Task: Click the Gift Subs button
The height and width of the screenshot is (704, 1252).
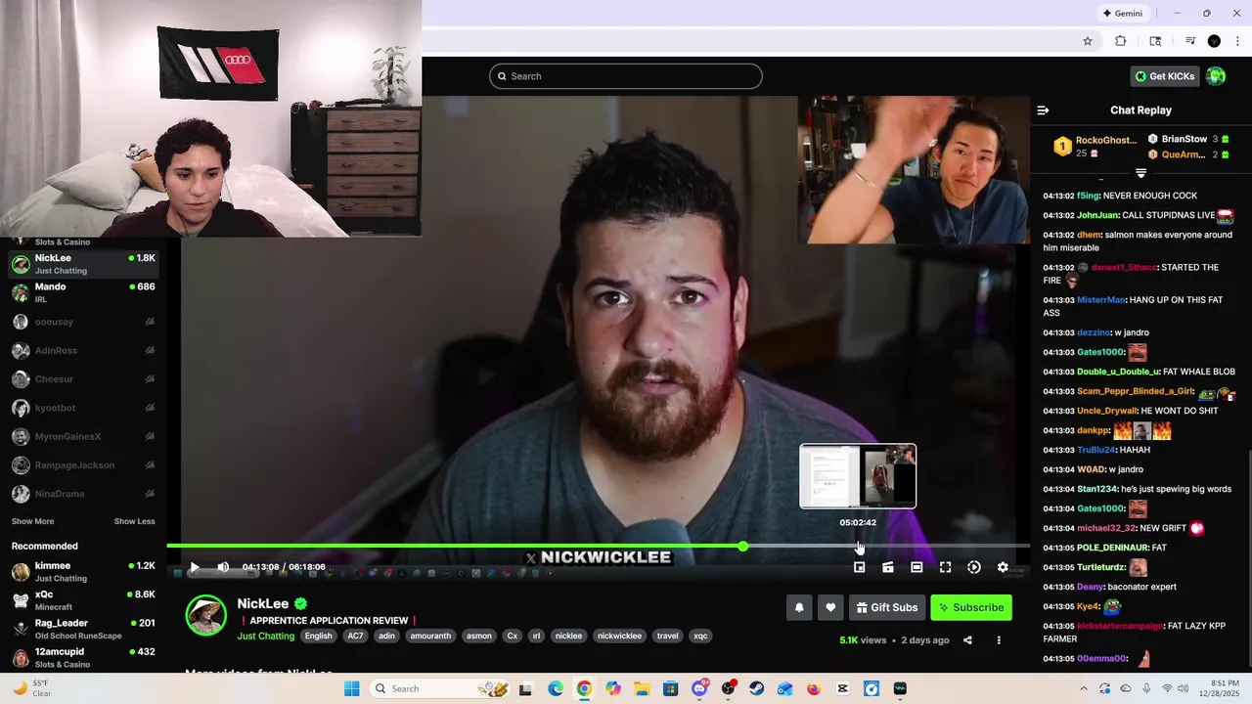Action: 887,607
